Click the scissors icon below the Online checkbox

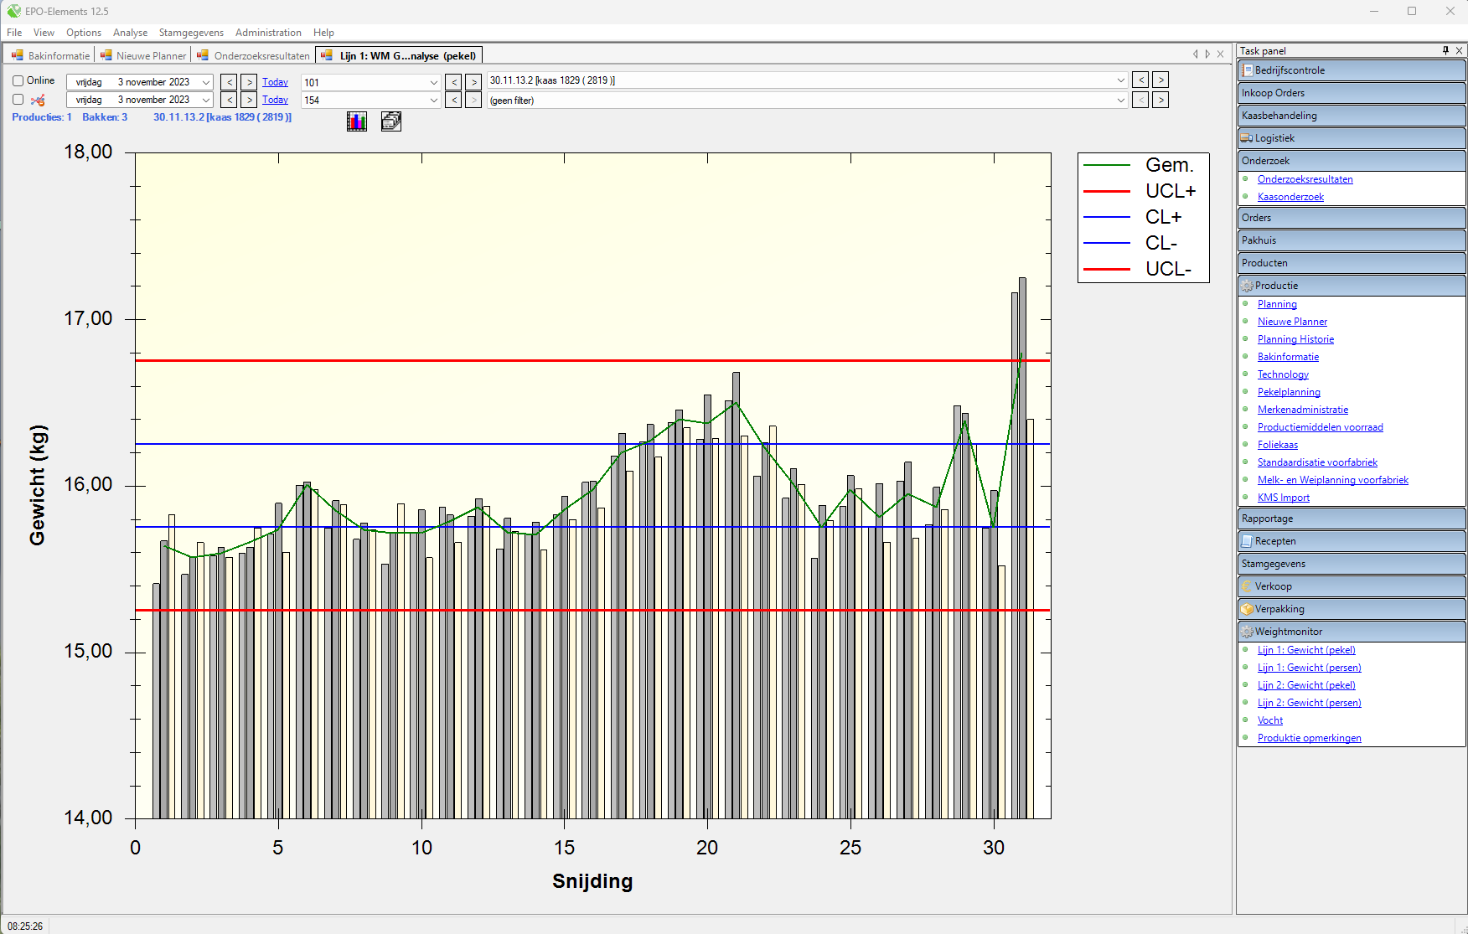pos(38,100)
